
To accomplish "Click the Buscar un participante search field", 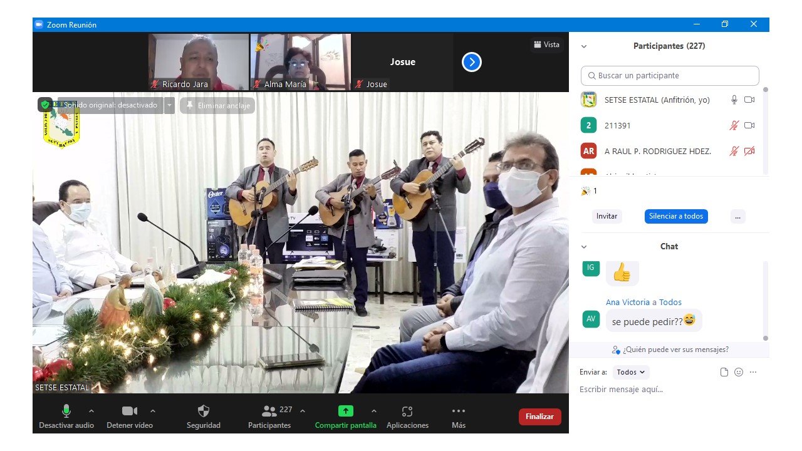I will pos(670,76).
